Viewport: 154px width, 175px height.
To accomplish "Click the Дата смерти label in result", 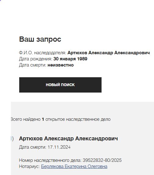I will click(33, 147).
